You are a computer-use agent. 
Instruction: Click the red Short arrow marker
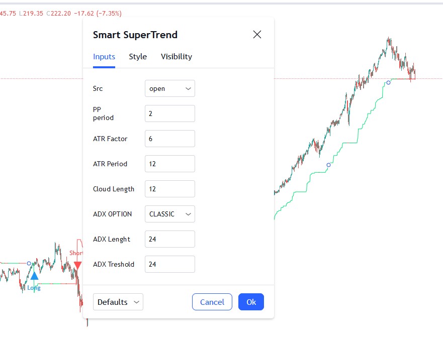pyautogui.click(x=77, y=266)
